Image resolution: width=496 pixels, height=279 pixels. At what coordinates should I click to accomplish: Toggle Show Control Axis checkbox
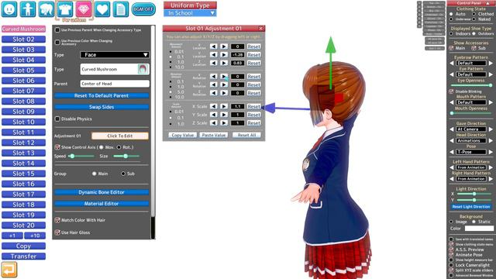point(57,147)
